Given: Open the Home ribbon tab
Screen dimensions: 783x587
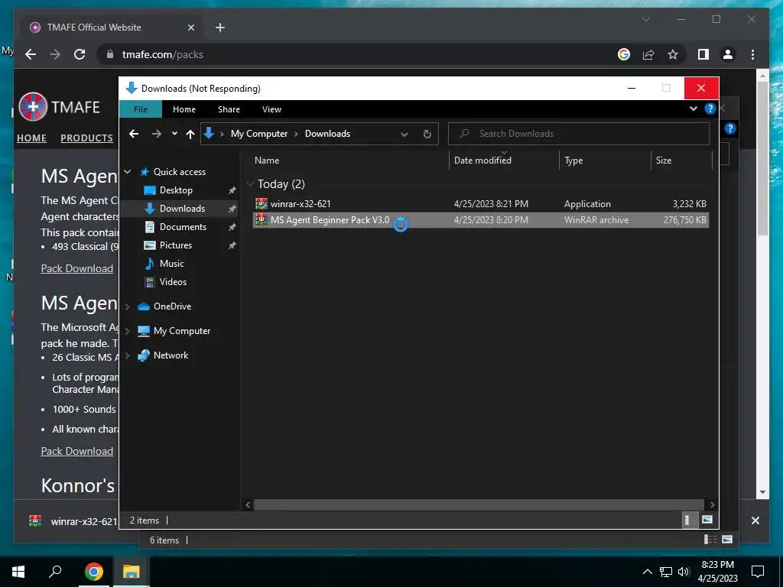Looking at the screenshot, I should pos(184,109).
